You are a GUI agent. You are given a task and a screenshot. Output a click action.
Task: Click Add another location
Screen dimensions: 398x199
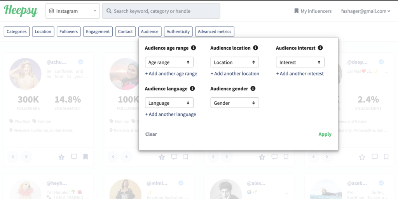235,74
